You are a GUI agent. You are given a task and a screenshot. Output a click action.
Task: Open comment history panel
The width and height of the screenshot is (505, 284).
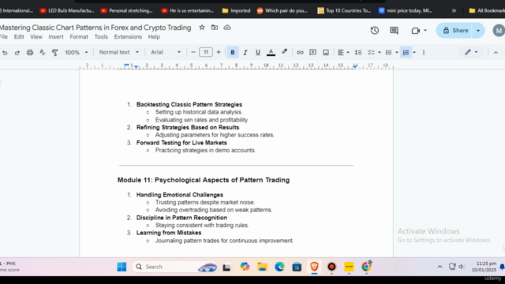click(x=394, y=31)
